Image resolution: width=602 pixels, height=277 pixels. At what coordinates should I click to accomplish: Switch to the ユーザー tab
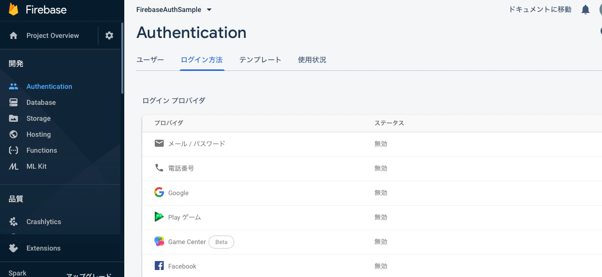(150, 59)
